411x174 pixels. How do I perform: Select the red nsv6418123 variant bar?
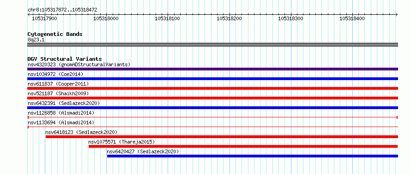[222, 137]
